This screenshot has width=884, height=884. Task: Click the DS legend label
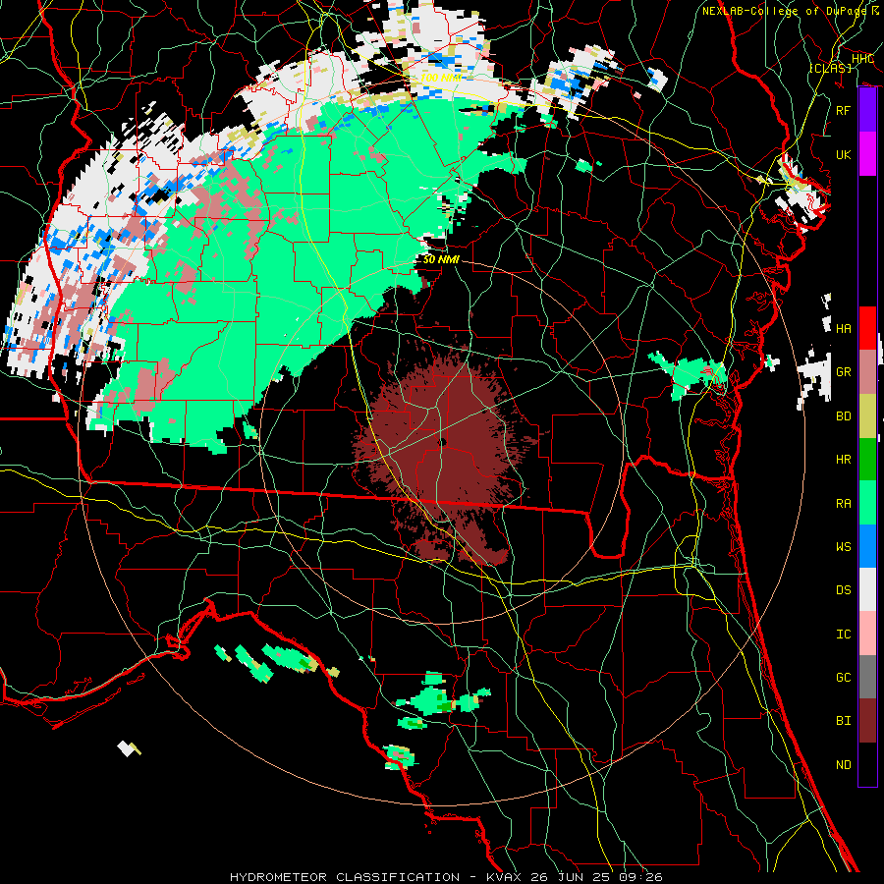pos(844,589)
